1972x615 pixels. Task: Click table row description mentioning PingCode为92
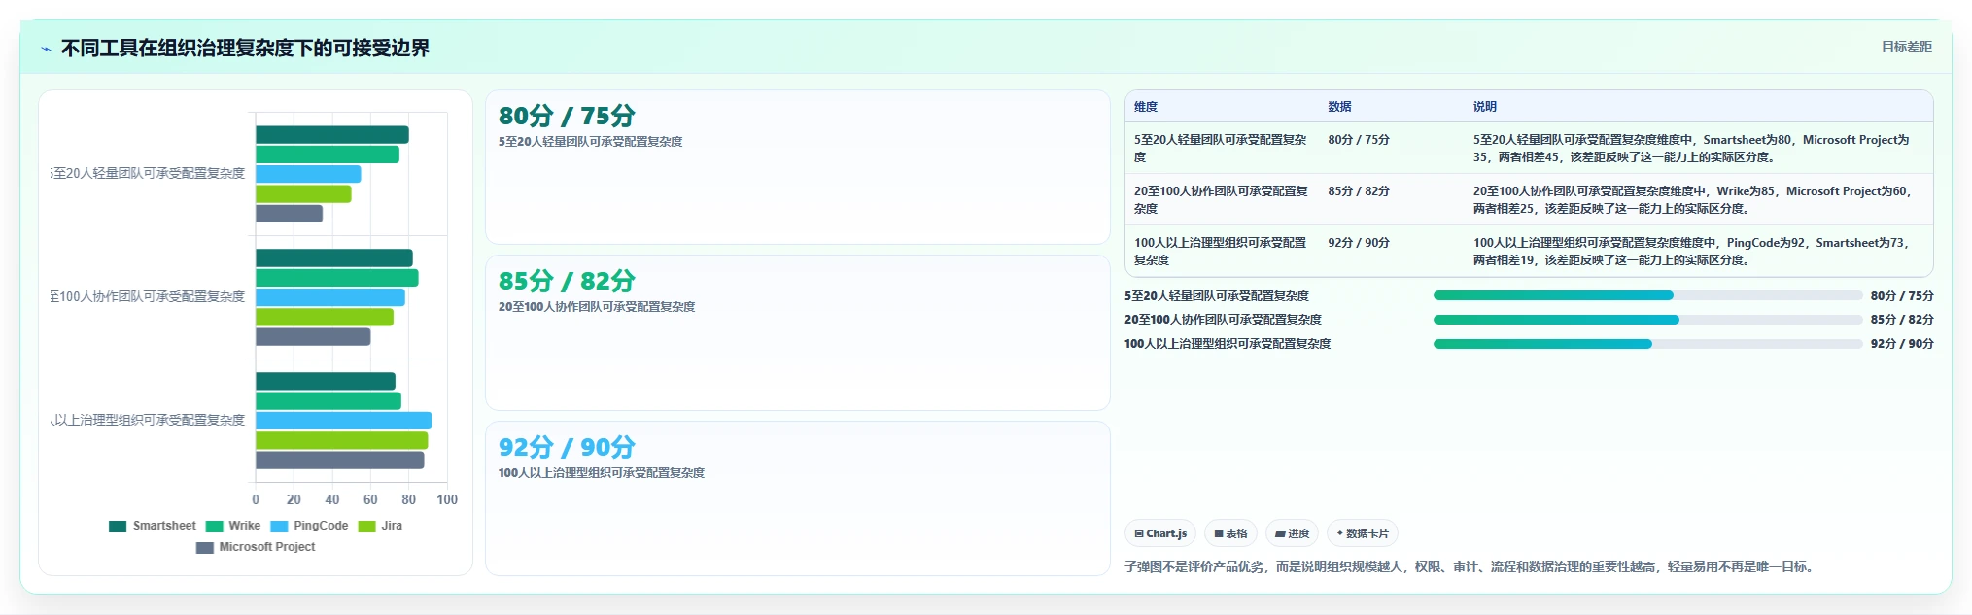(x=1691, y=252)
